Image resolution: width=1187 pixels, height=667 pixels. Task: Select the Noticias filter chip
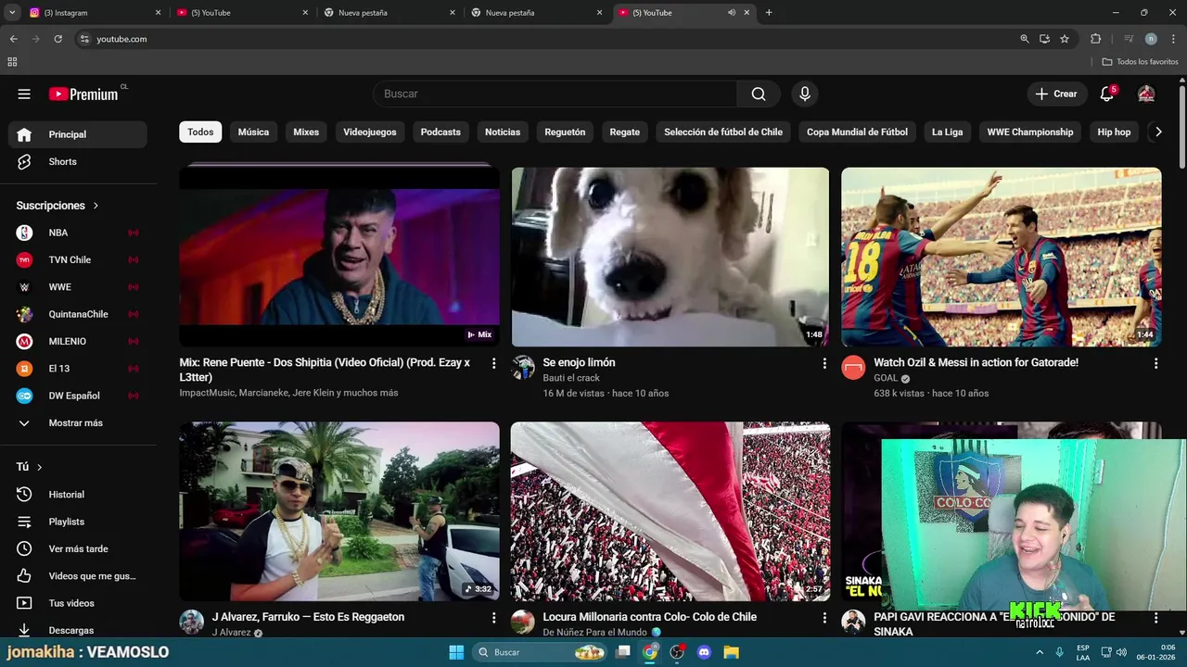pyautogui.click(x=503, y=132)
